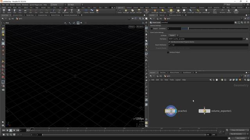
Task: Select the Spray Paint shelf tool
Action: 65,11
